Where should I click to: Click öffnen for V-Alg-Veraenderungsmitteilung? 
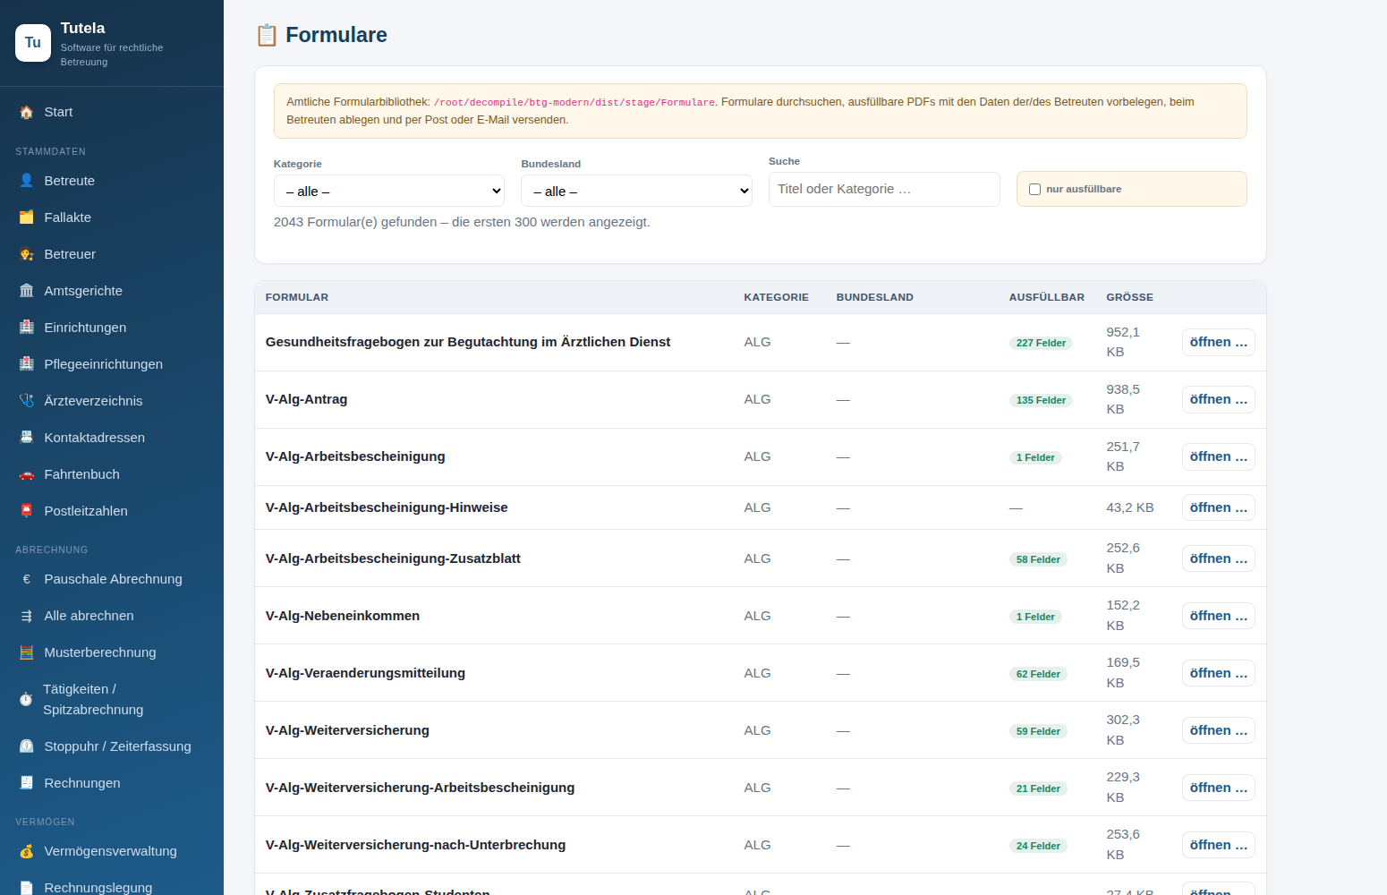point(1218,673)
